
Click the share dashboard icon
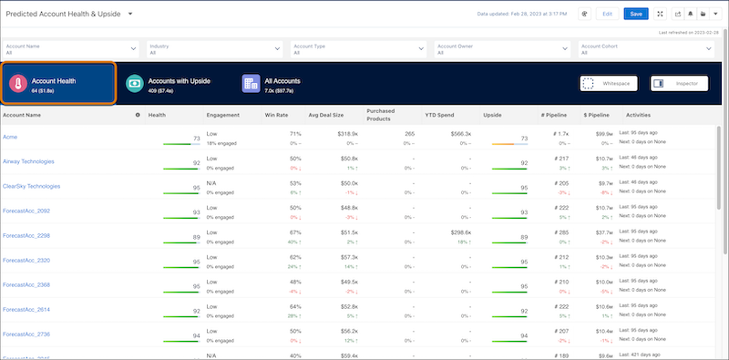click(678, 14)
